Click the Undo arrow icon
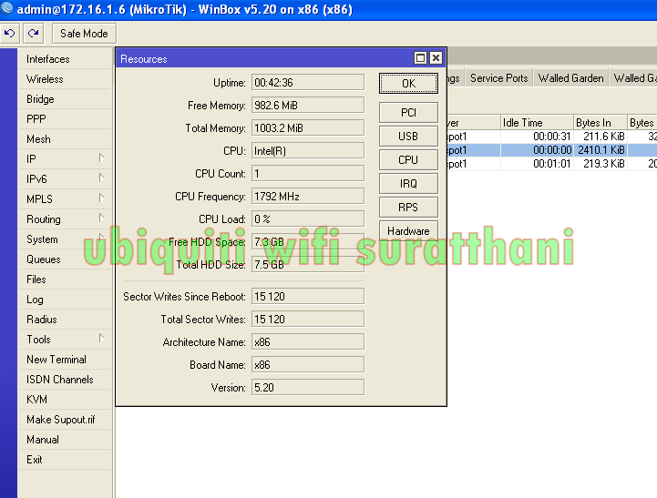This screenshot has width=657, height=498. (x=10, y=33)
